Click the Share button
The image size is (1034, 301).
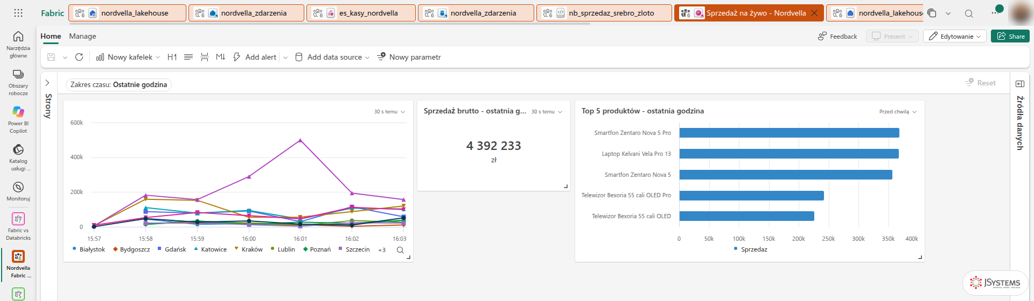pyautogui.click(x=1010, y=36)
